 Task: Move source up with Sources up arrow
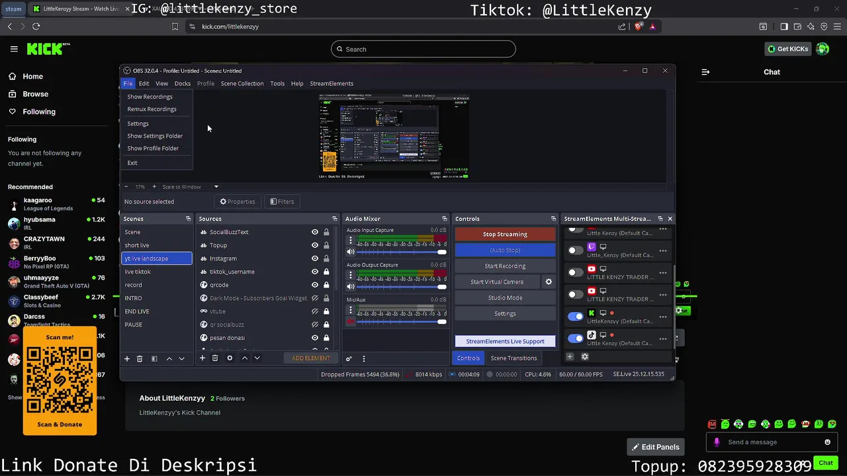click(244, 358)
